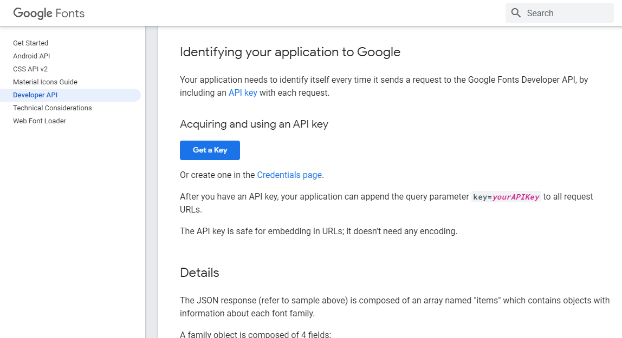Click the paragraph about safe URL embedding

319,231
